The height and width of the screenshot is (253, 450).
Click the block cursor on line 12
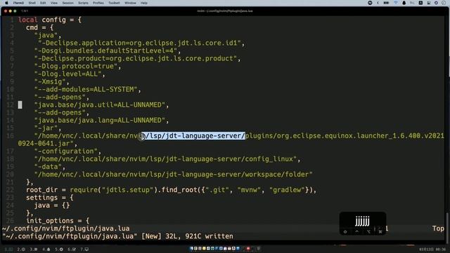click(x=20, y=105)
